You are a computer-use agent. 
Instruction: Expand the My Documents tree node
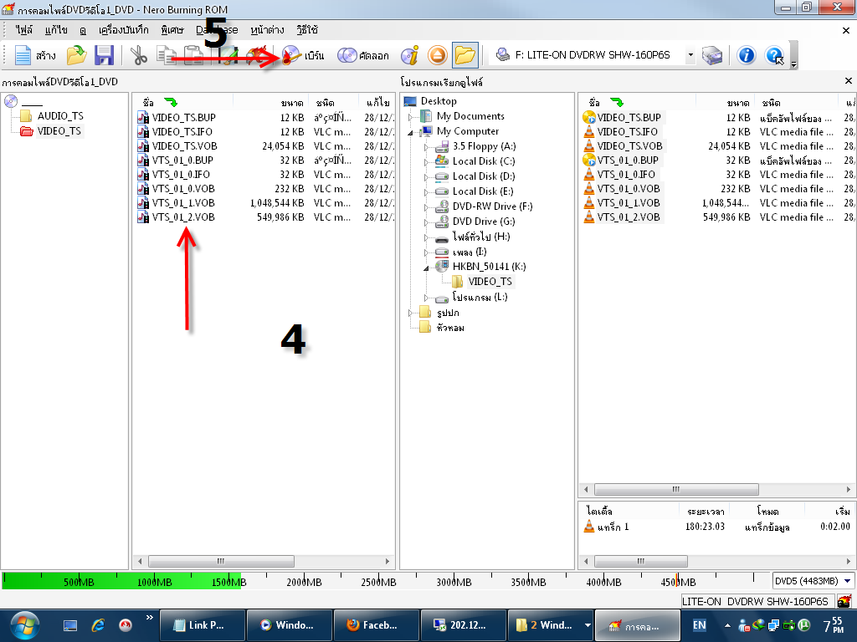tap(410, 117)
